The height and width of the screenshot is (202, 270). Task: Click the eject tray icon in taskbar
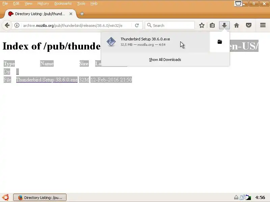pos(236,198)
